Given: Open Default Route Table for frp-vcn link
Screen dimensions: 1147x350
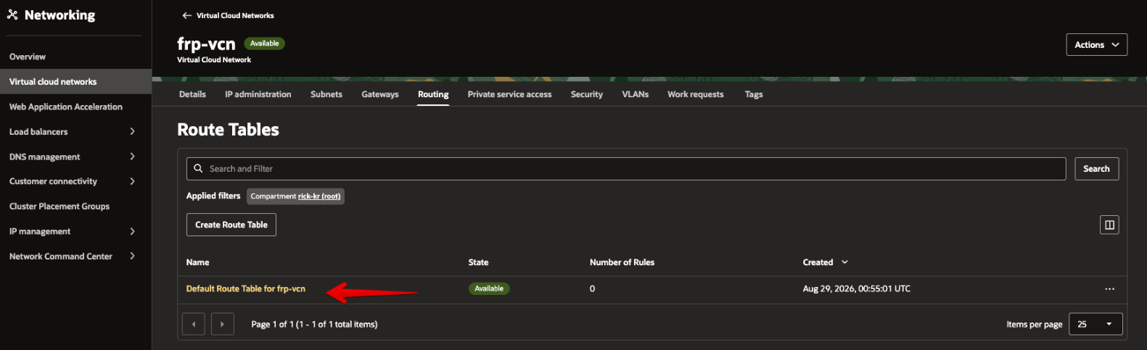Looking at the screenshot, I should [246, 288].
